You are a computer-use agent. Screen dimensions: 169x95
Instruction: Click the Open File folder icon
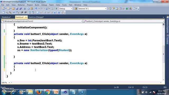[x=13, y=9]
